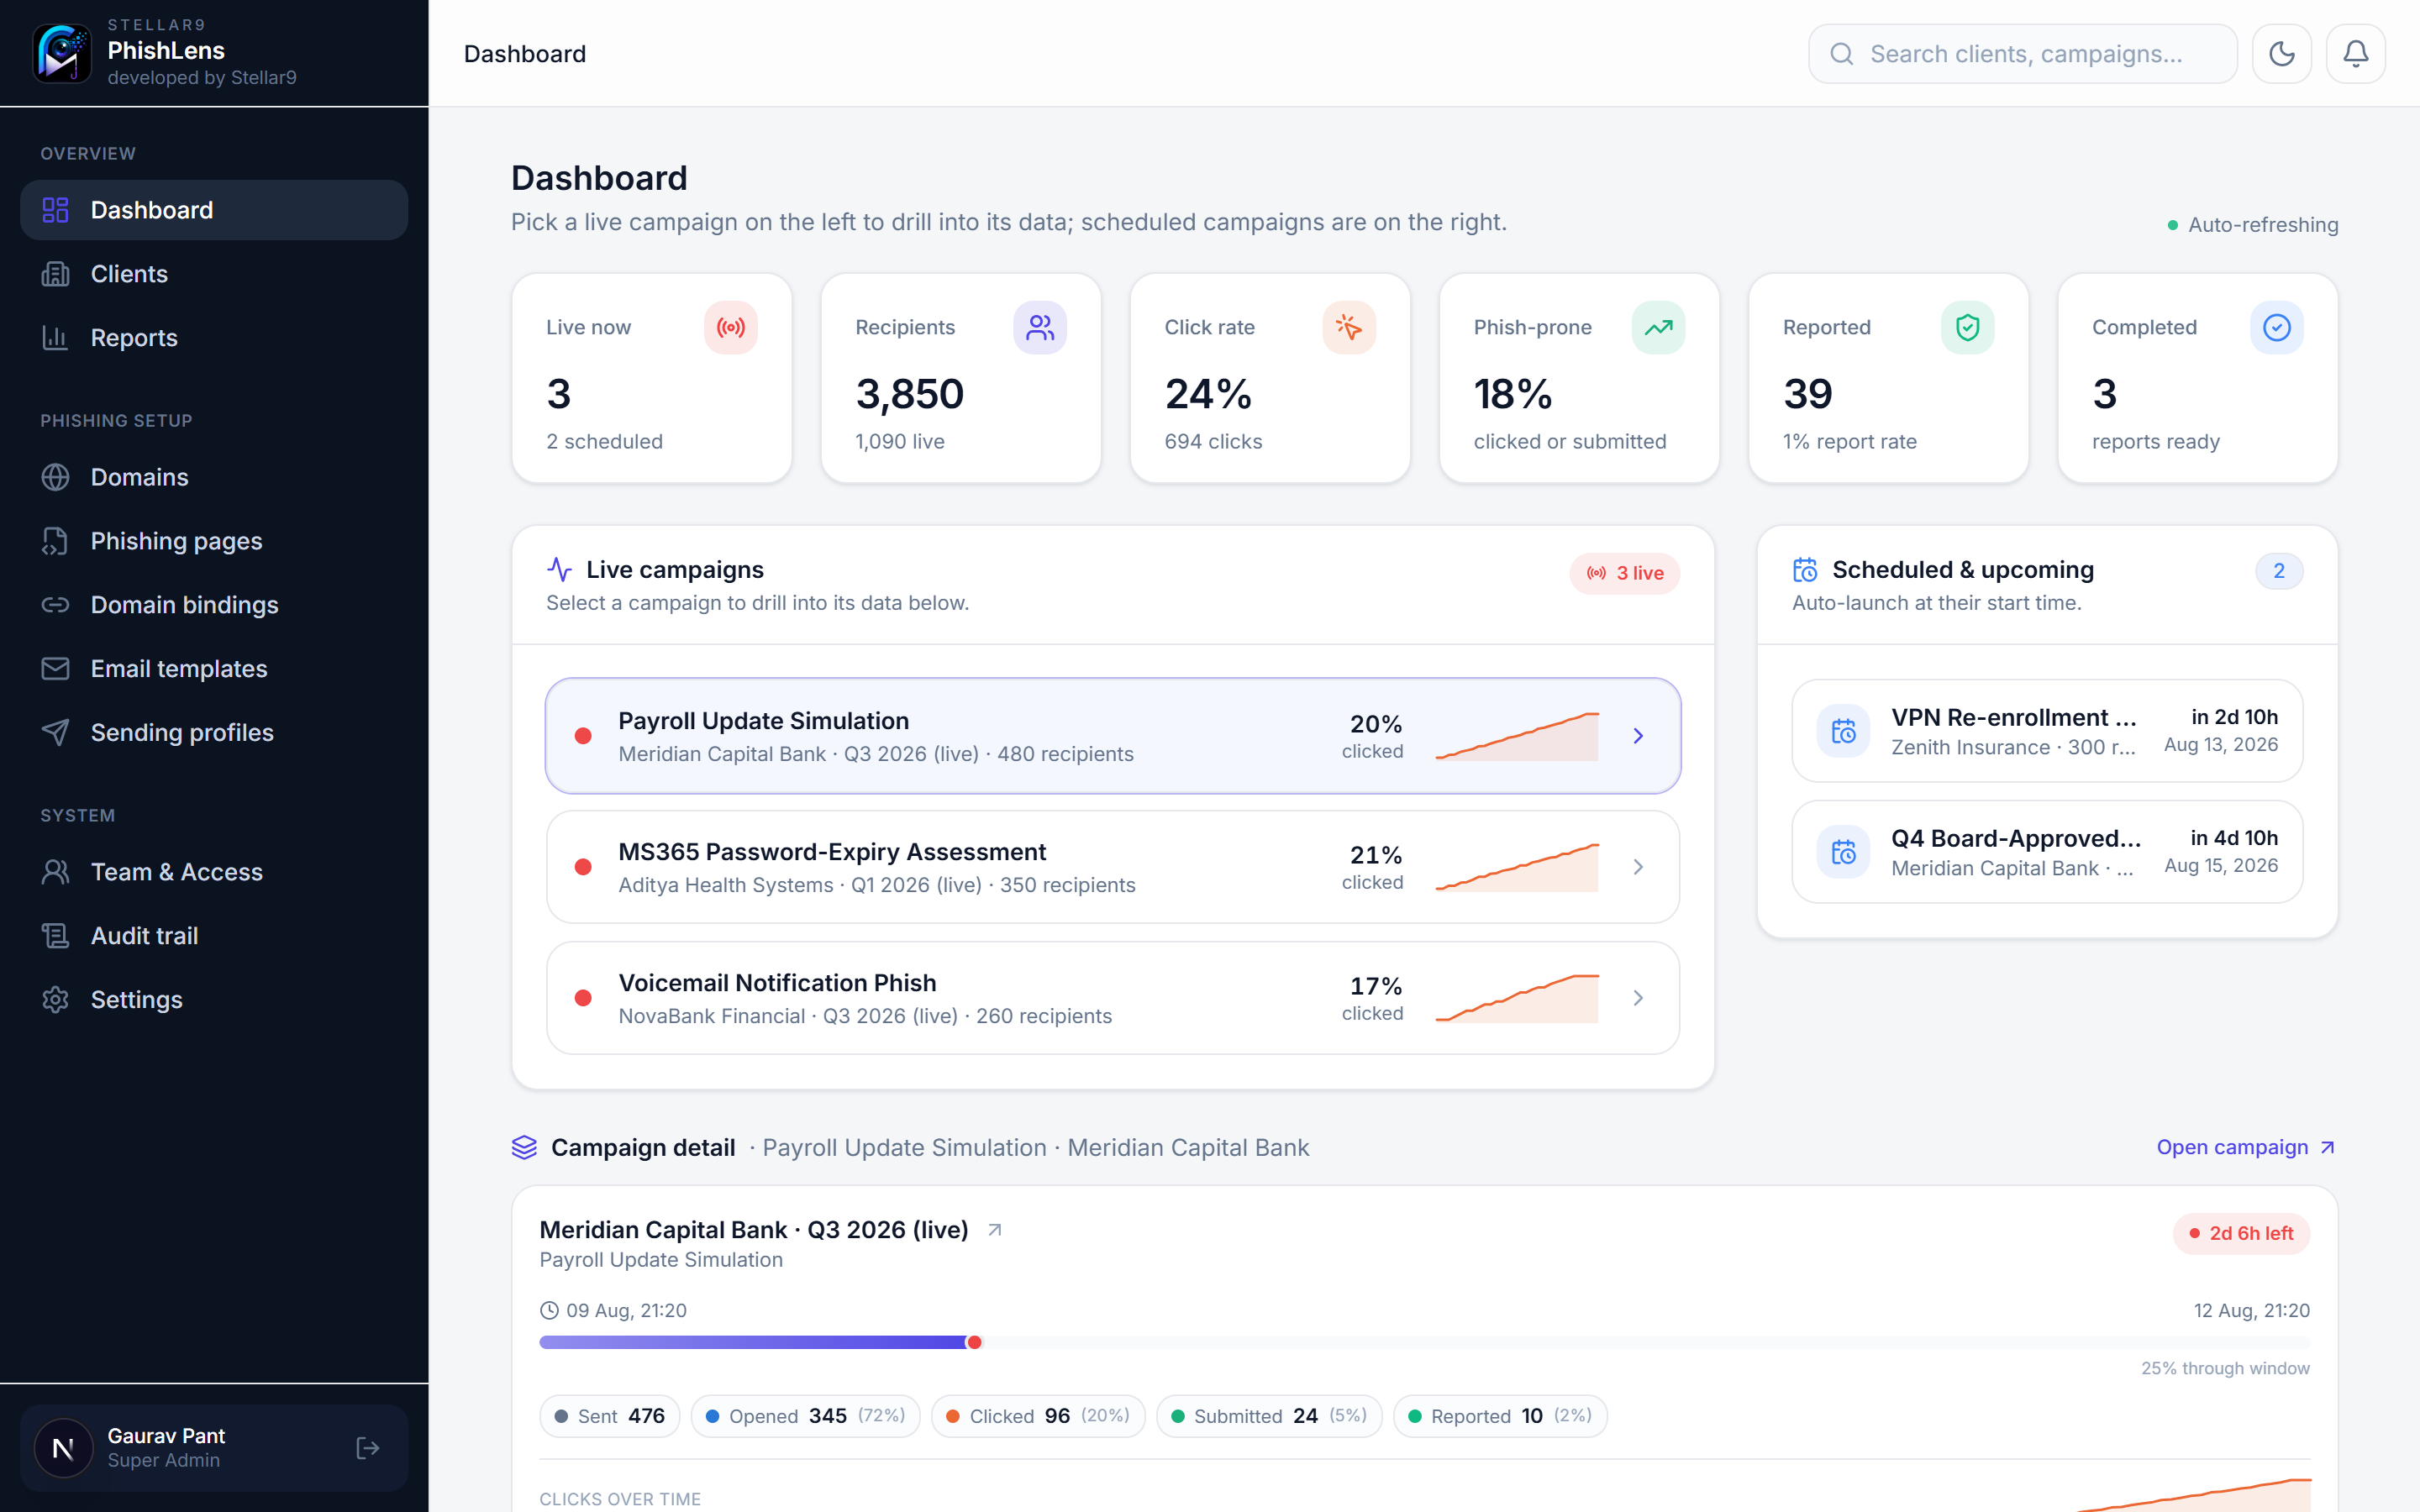Click the campaign window progress bar
Screen dimensions: 2420x1512
(1424, 1342)
